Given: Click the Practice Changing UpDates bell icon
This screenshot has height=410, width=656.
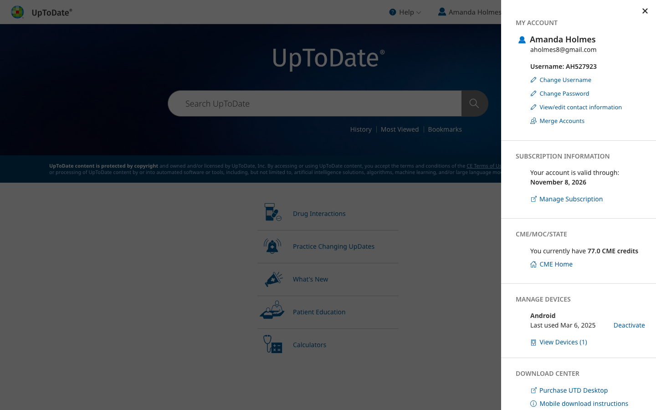Looking at the screenshot, I should pyautogui.click(x=272, y=246).
